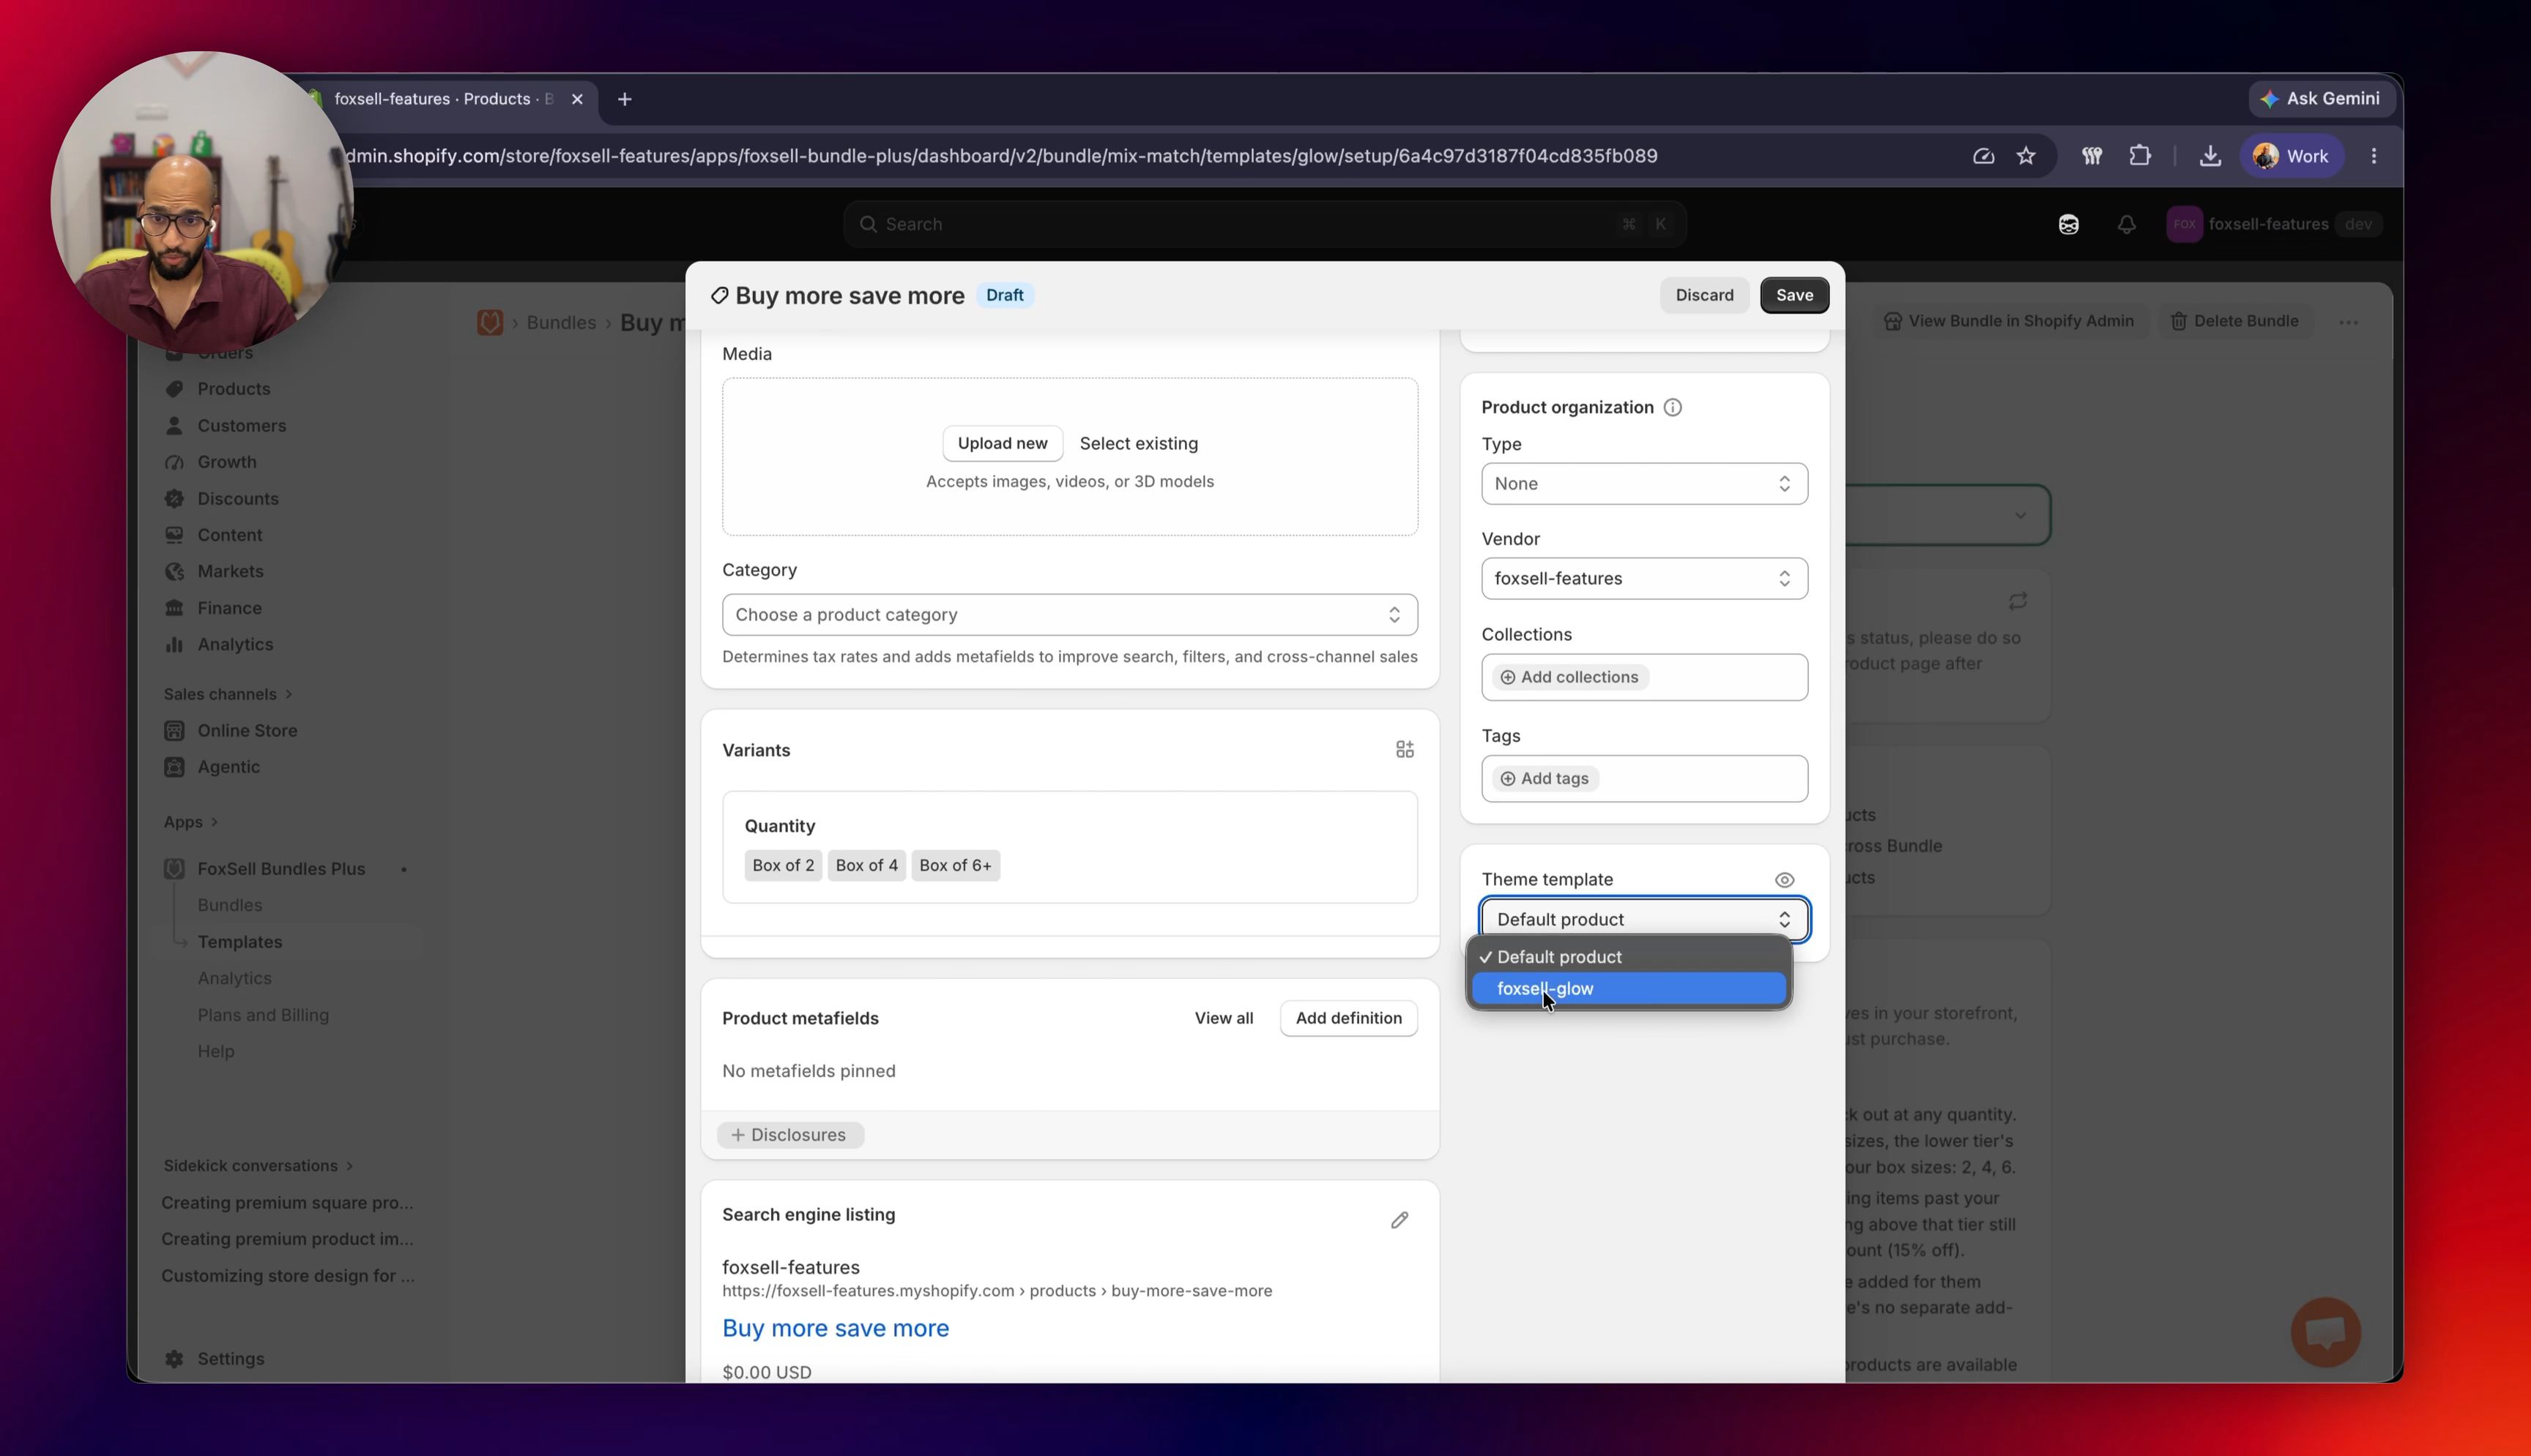Image resolution: width=2531 pixels, height=1456 pixels.
Task: Click the Shopify admin search field
Action: coord(1264,224)
